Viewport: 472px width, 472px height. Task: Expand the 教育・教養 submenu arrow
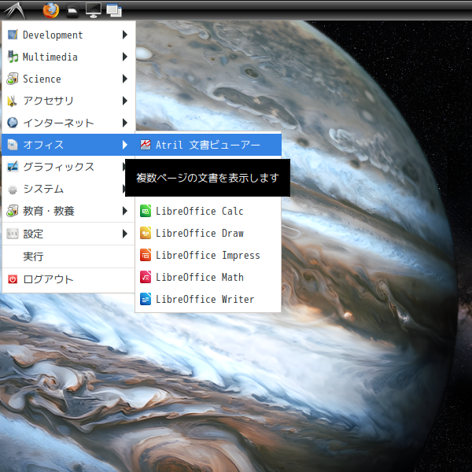124,211
